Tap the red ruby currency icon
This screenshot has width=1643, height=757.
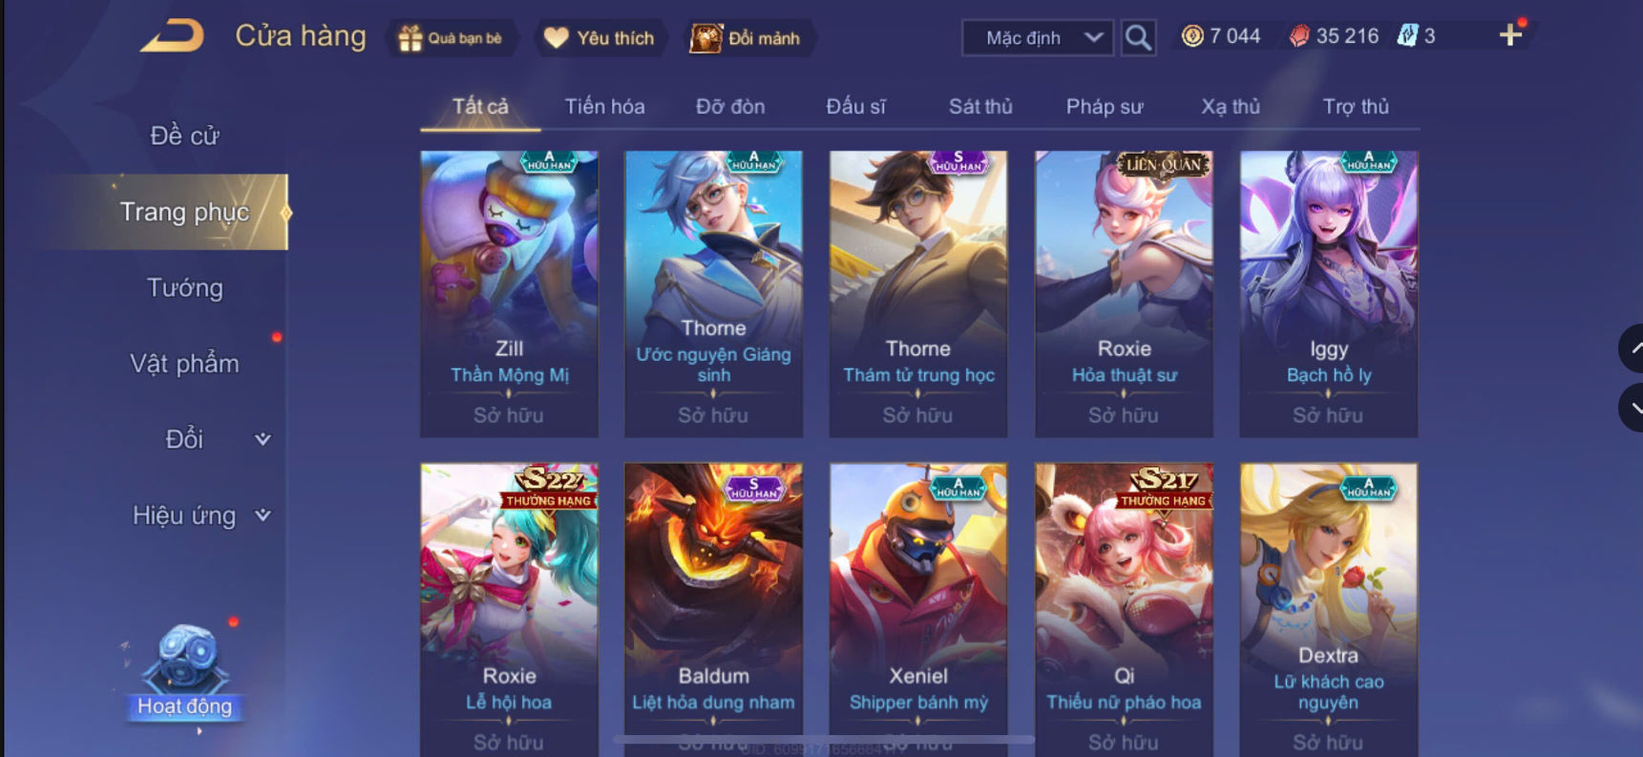click(x=1299, y=36)
